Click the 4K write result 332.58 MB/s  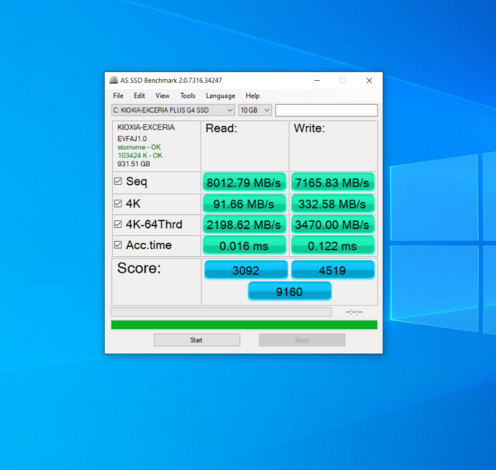333,204
